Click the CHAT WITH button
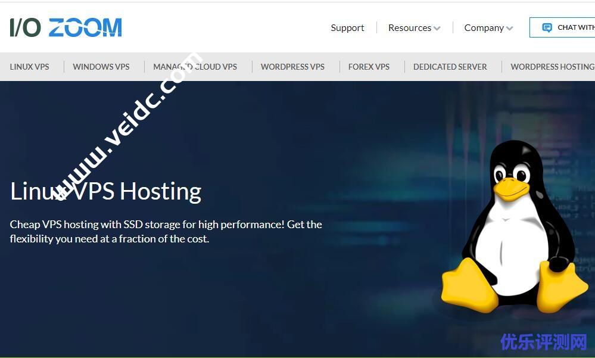The width and height of the screenshot is (595, 358). click(x=562, y=28)
